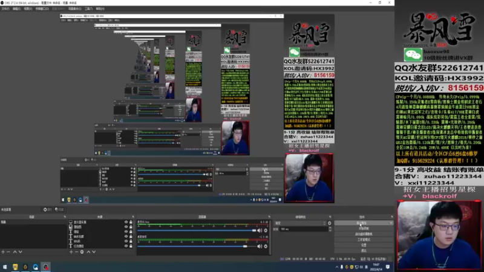Open Desktop Audio settings gear
This screenshot has width=484, height=272.
coord(266,246)
